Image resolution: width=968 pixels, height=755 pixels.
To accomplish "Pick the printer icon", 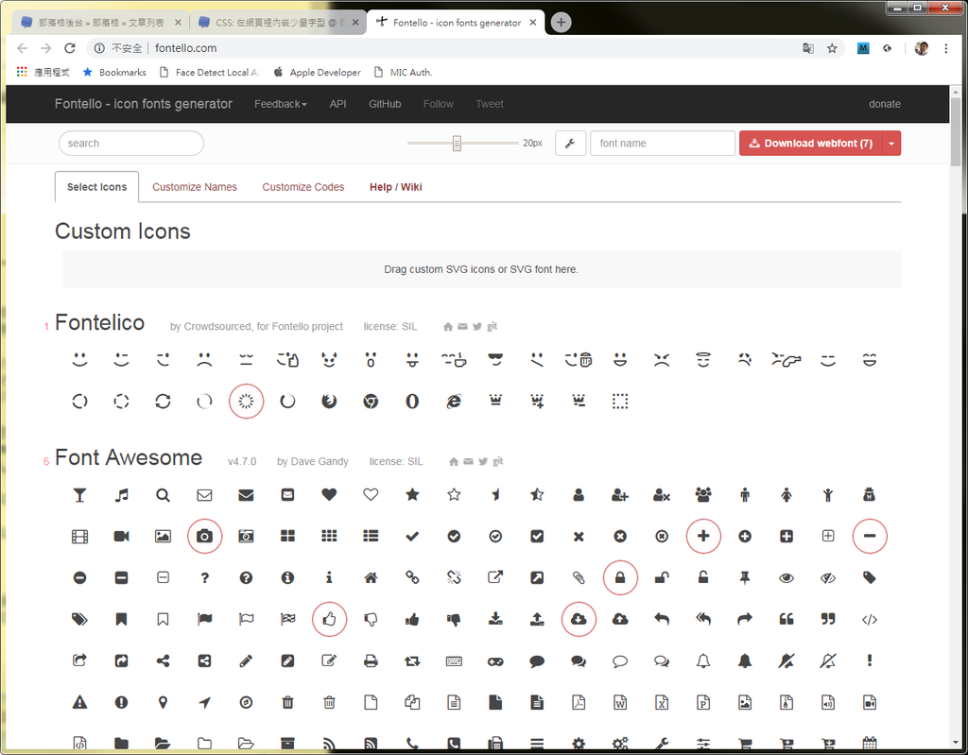I will 371,661.
